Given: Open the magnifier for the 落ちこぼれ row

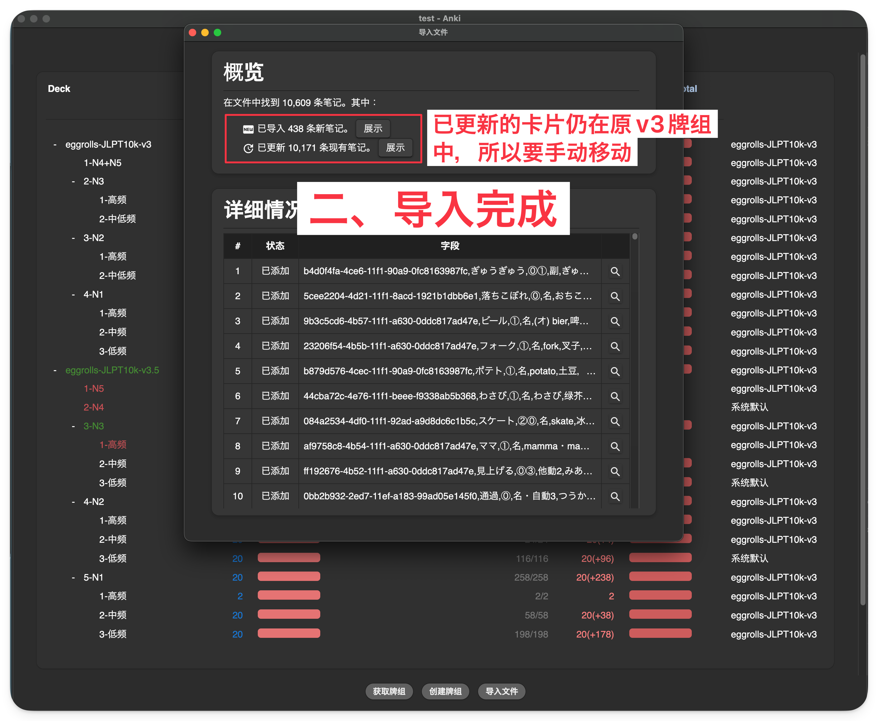Looking at the screenshot, I should coord(615,296).
